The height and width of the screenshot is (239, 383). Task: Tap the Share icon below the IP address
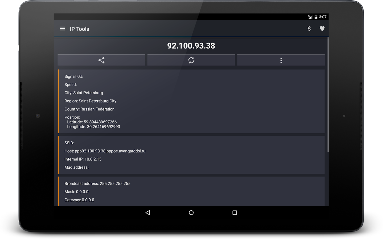(101, 60)
